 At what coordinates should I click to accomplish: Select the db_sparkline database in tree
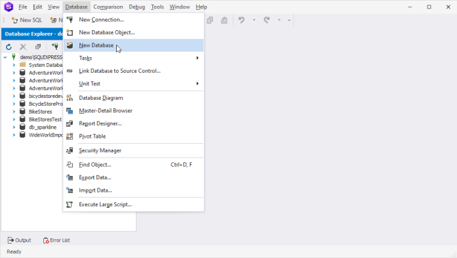[x=43, y=127]
